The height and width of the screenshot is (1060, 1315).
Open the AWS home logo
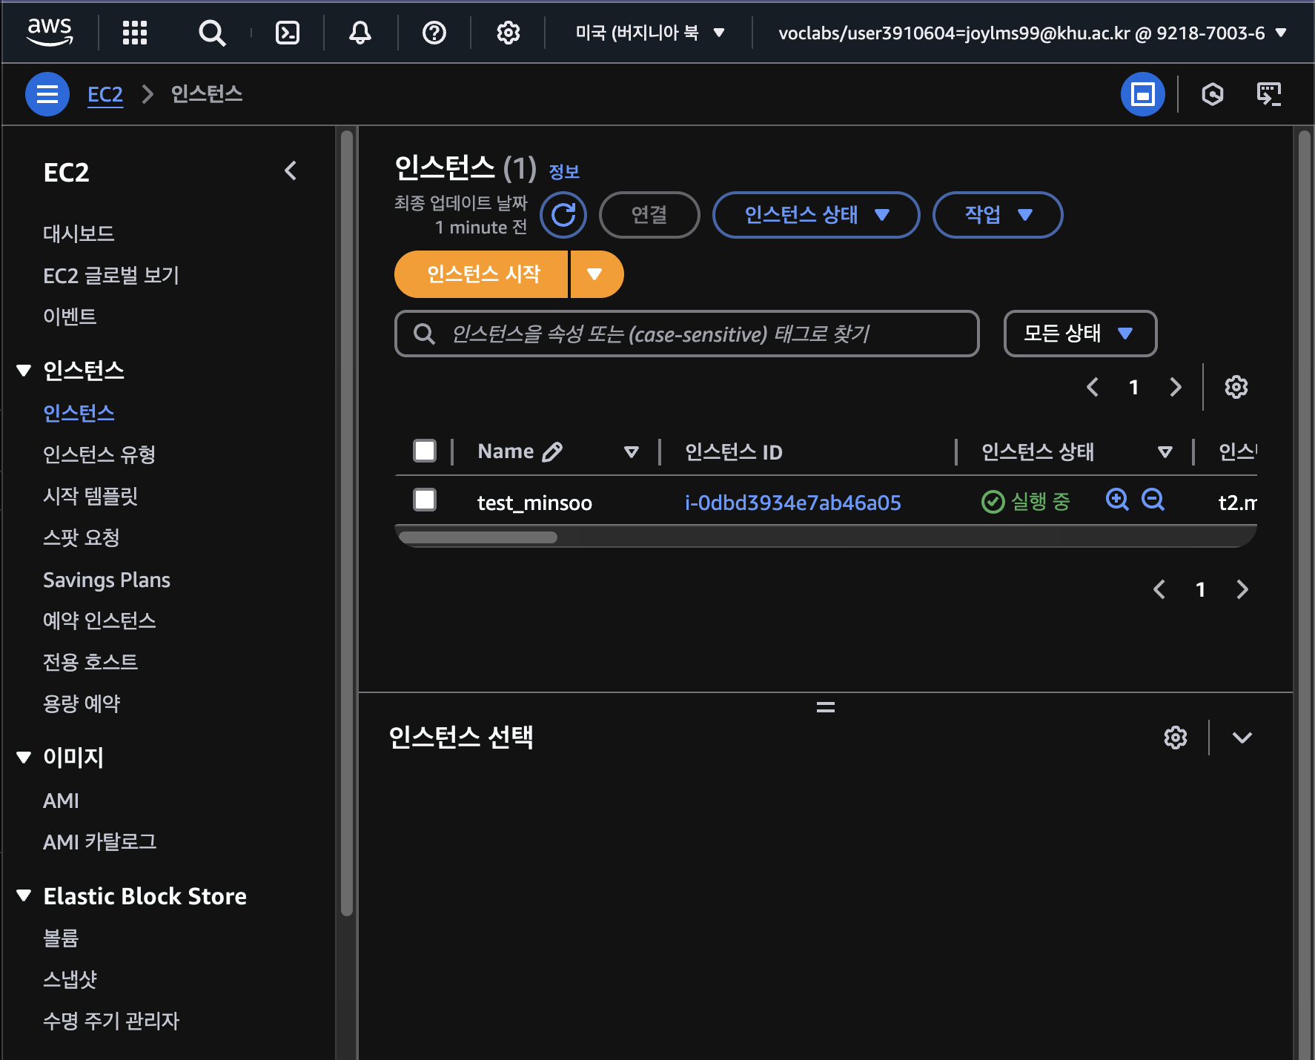pyautogui.click(x=50, y=32)
